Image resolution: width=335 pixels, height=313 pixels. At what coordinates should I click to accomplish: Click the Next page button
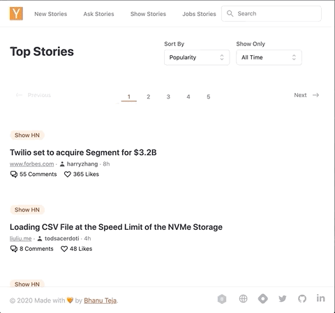[x=306, y=95]
